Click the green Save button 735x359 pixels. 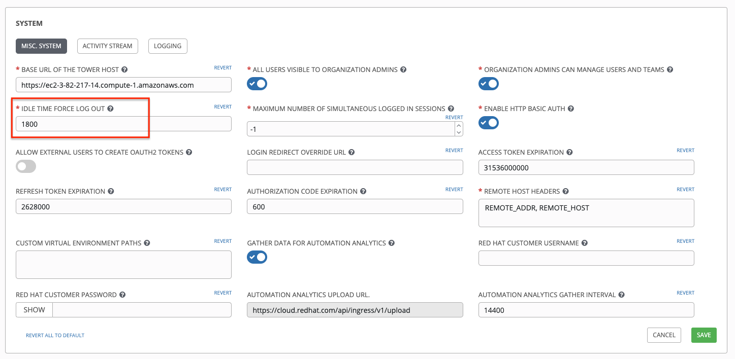coord(704,335)
